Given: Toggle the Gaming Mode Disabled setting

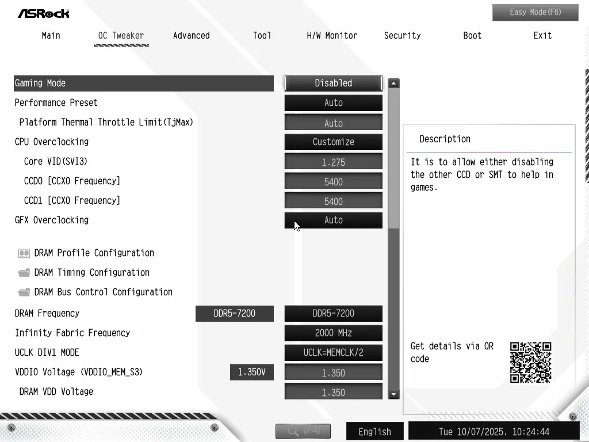Looking at the screenshot, I should [333, 83].
